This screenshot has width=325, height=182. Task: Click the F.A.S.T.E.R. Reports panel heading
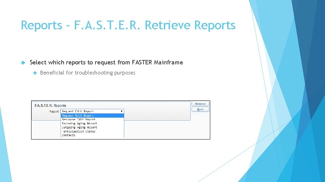pyautogui.click(x=50, y=105)
